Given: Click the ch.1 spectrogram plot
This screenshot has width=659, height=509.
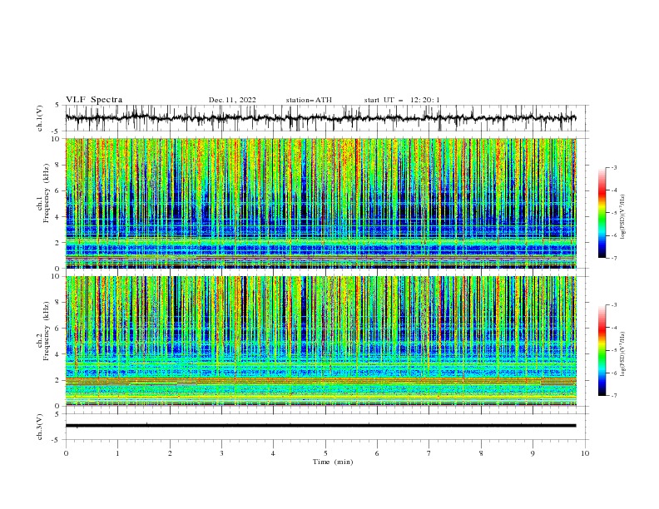Looking at the screenshot, I should 320,203.
